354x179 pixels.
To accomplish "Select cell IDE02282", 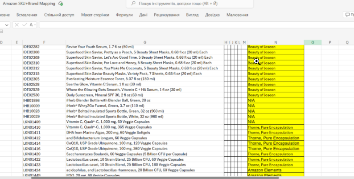I will [44, 47].
